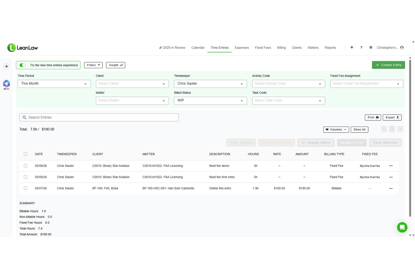Select checkbox for fixed fee time entry row
Image resolution: width=415 pixels, height=277 pixels.
click(26, 177)
